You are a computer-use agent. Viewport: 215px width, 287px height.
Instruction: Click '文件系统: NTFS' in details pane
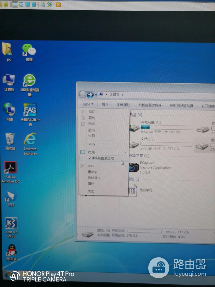coord(174,237)
